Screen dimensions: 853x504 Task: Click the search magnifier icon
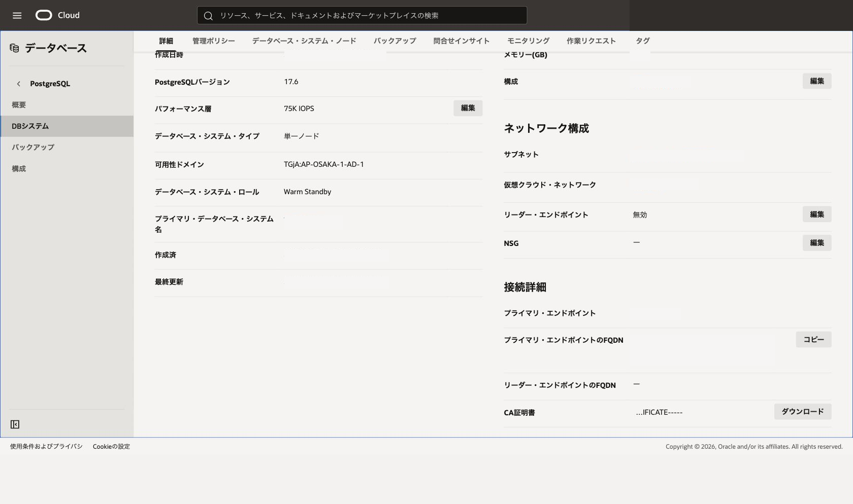click(x=208, y=16)
